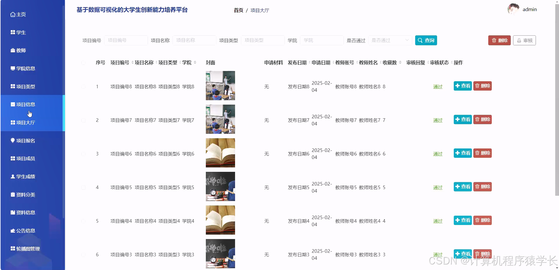559x270 pixels.
Task: Click the 查询 search button
Action: pyautogui.click(x=426, y=40)
